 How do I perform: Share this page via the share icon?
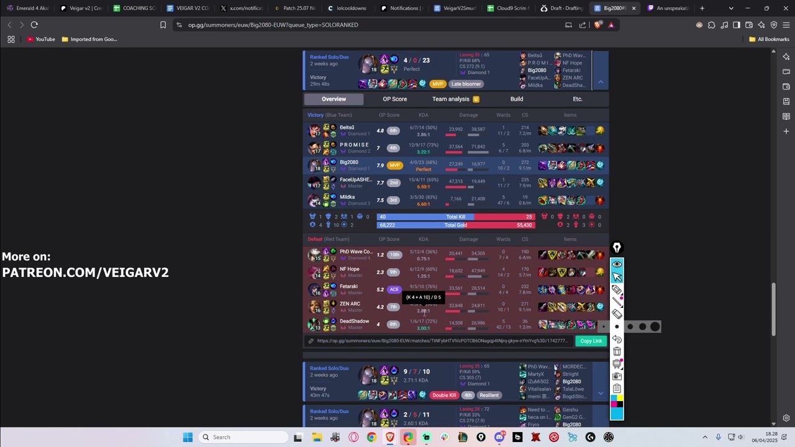(583, 25)
